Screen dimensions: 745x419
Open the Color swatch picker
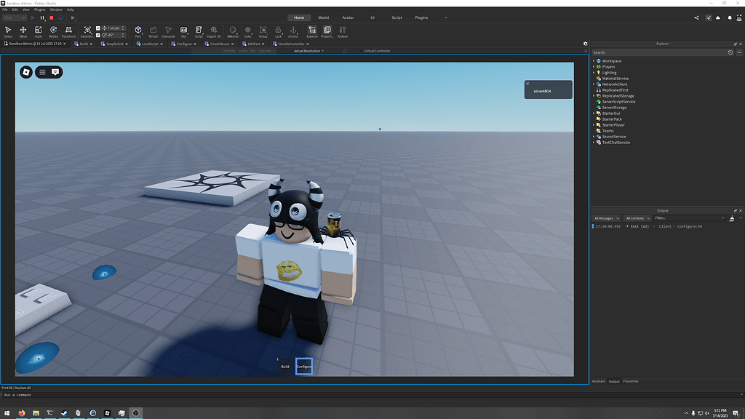pos(248,30)
